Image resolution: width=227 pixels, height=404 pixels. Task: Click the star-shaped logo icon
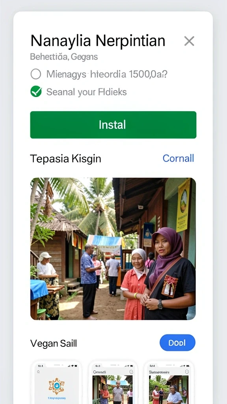56,386
